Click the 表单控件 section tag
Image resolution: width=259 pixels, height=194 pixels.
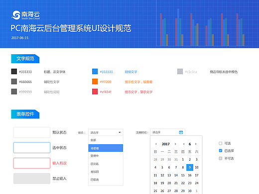click(x=25, y=114)
